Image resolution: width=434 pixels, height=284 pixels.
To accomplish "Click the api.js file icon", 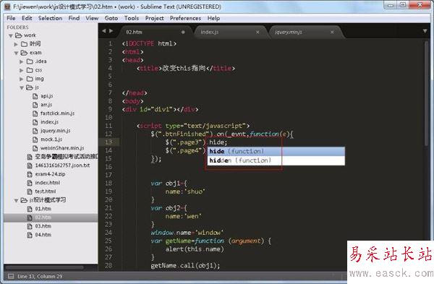I will click(x=35, y=96).
